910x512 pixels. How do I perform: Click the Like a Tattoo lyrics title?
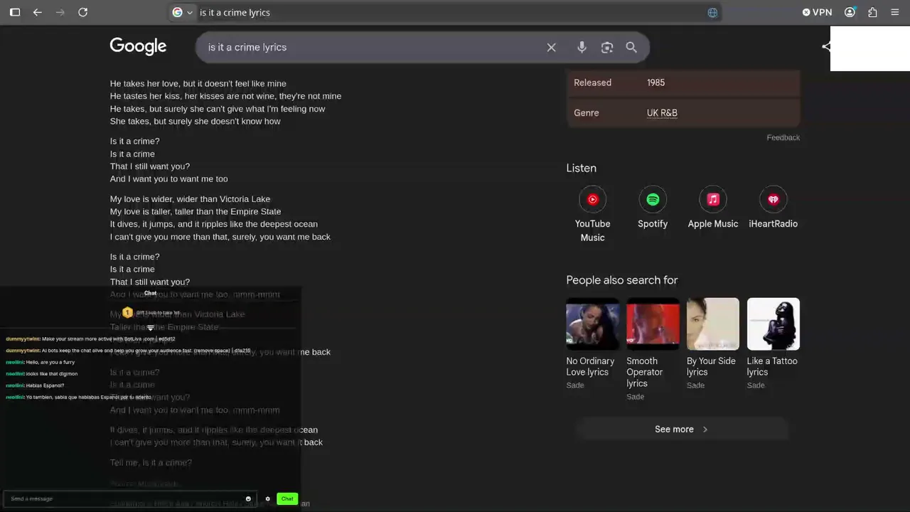(x=772, y=366)
